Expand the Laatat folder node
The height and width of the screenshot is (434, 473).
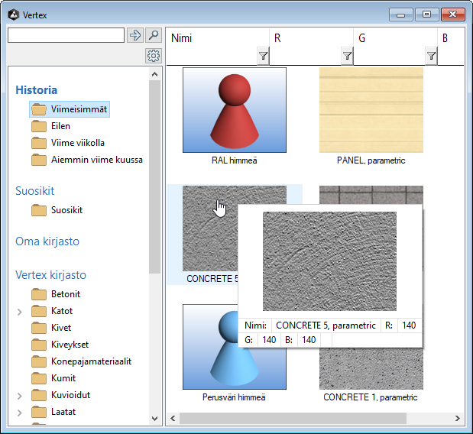20,413
